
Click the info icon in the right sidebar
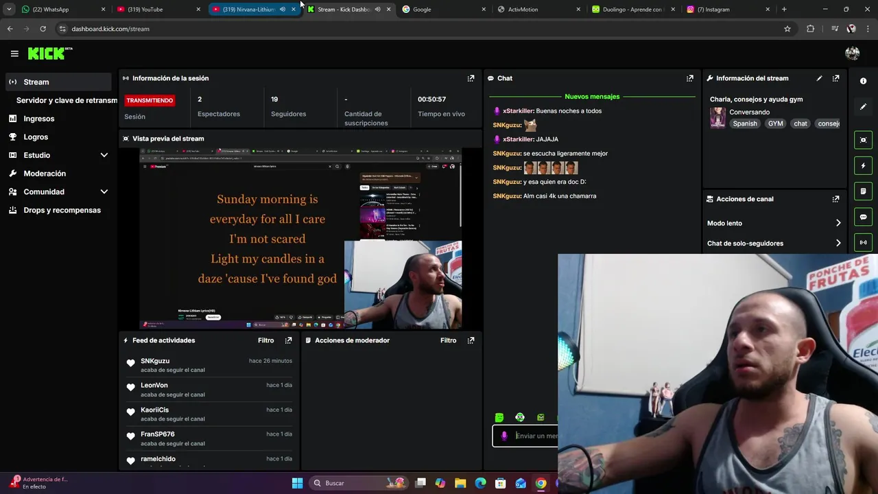pyautogui.click(x=863, y=81)
